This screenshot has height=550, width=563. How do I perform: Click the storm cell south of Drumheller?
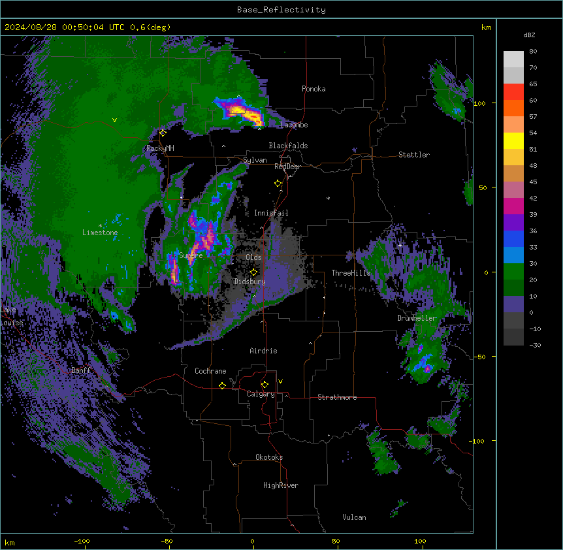tap(424, 363)
